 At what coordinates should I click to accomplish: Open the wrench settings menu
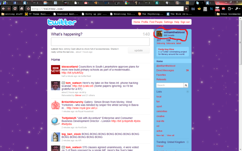tap(237, 9)
